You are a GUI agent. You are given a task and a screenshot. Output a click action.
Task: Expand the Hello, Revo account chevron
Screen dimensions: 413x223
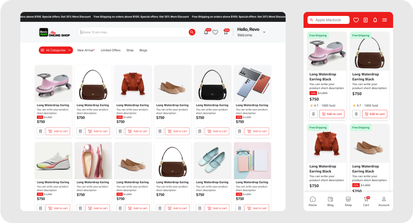264,32
